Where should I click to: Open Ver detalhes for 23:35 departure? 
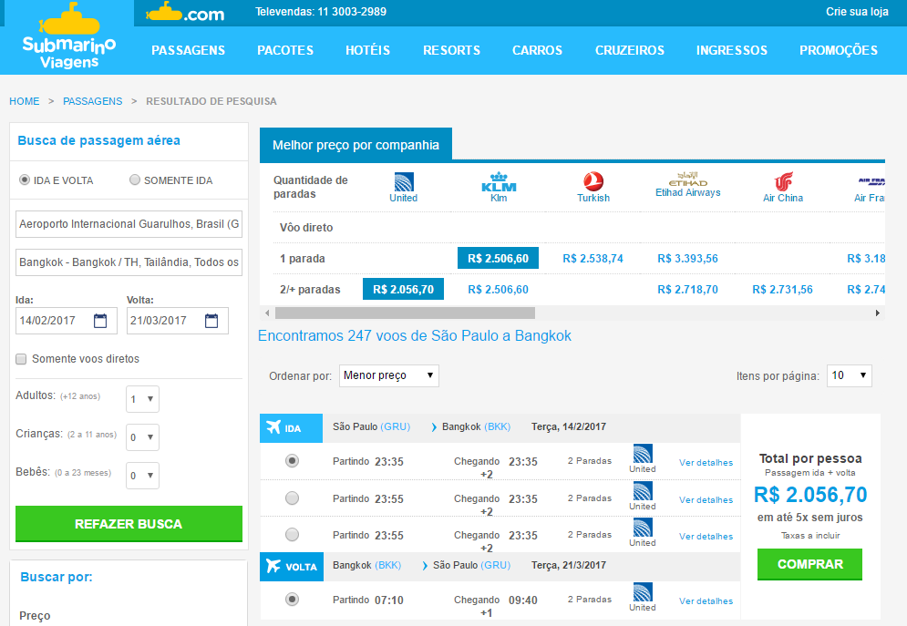[x=706, y=462]
